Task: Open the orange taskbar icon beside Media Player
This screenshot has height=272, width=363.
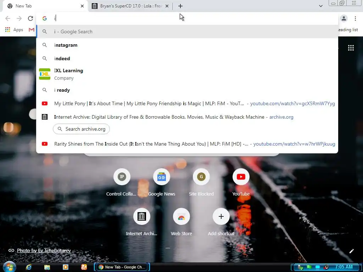Action: point(84,267)
